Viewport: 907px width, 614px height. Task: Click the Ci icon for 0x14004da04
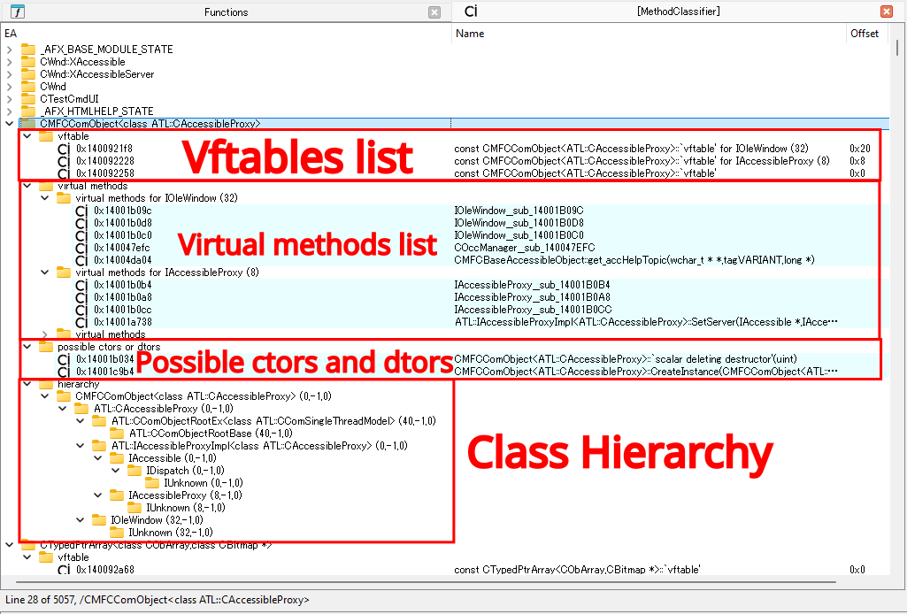pos(81,261)
